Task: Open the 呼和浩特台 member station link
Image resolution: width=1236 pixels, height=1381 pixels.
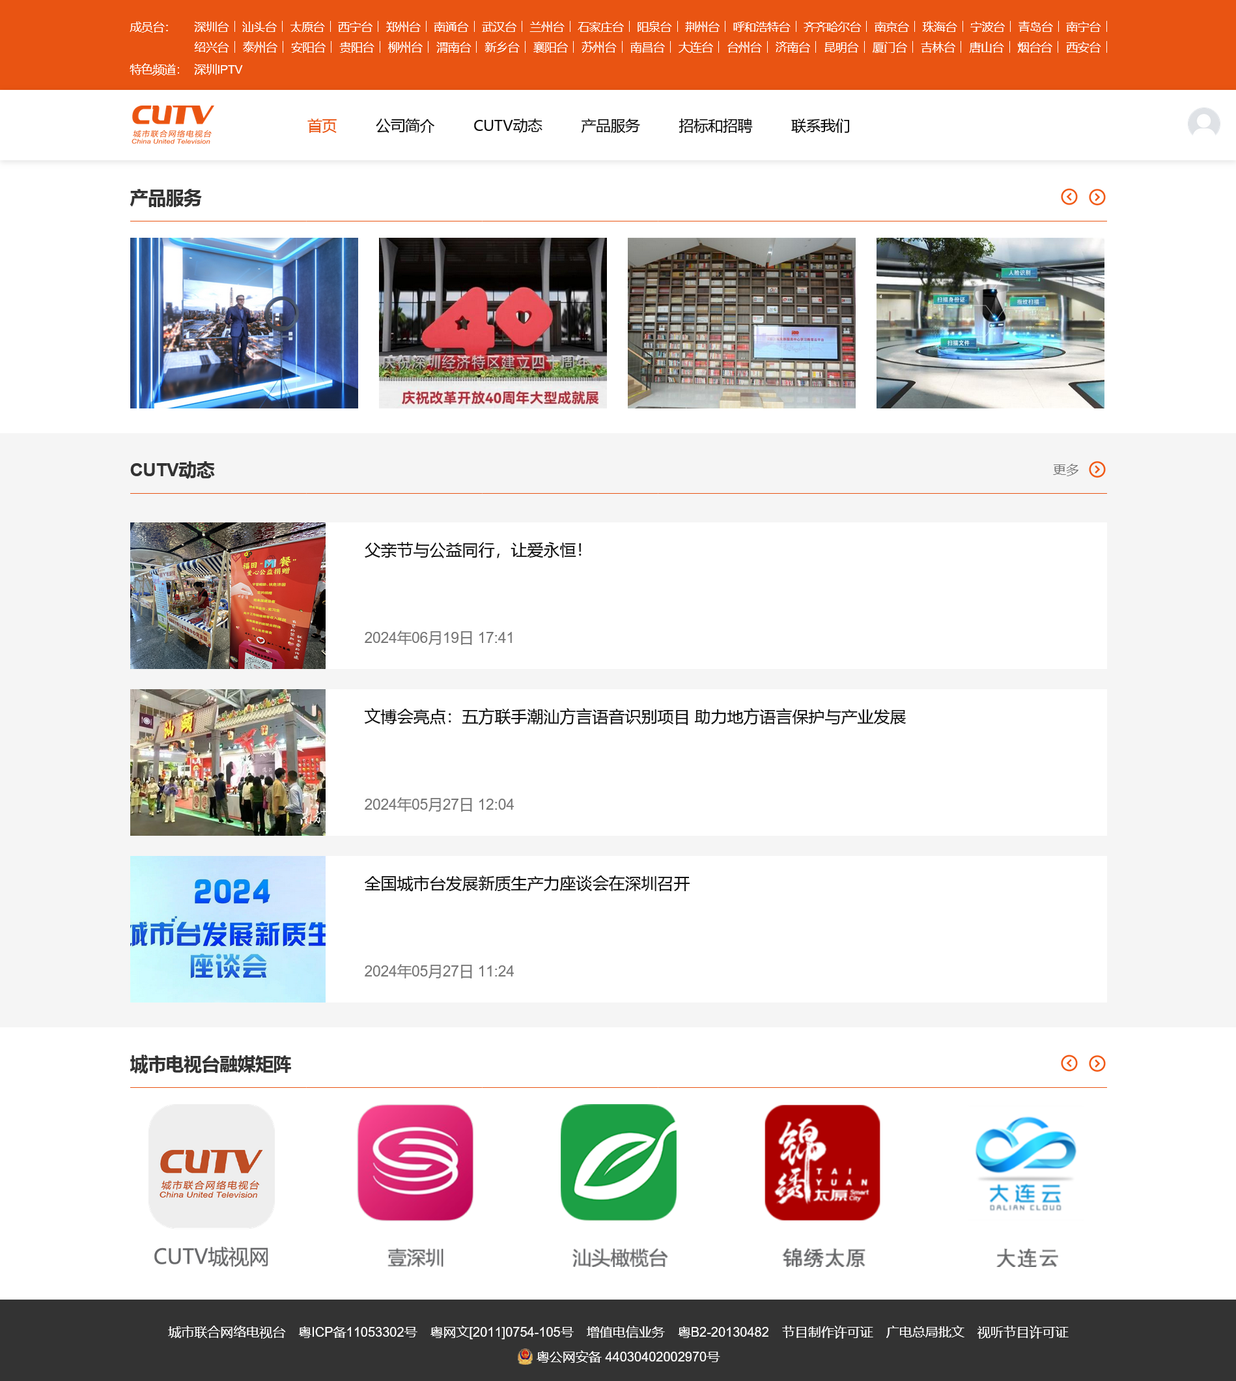Action: 761,27
